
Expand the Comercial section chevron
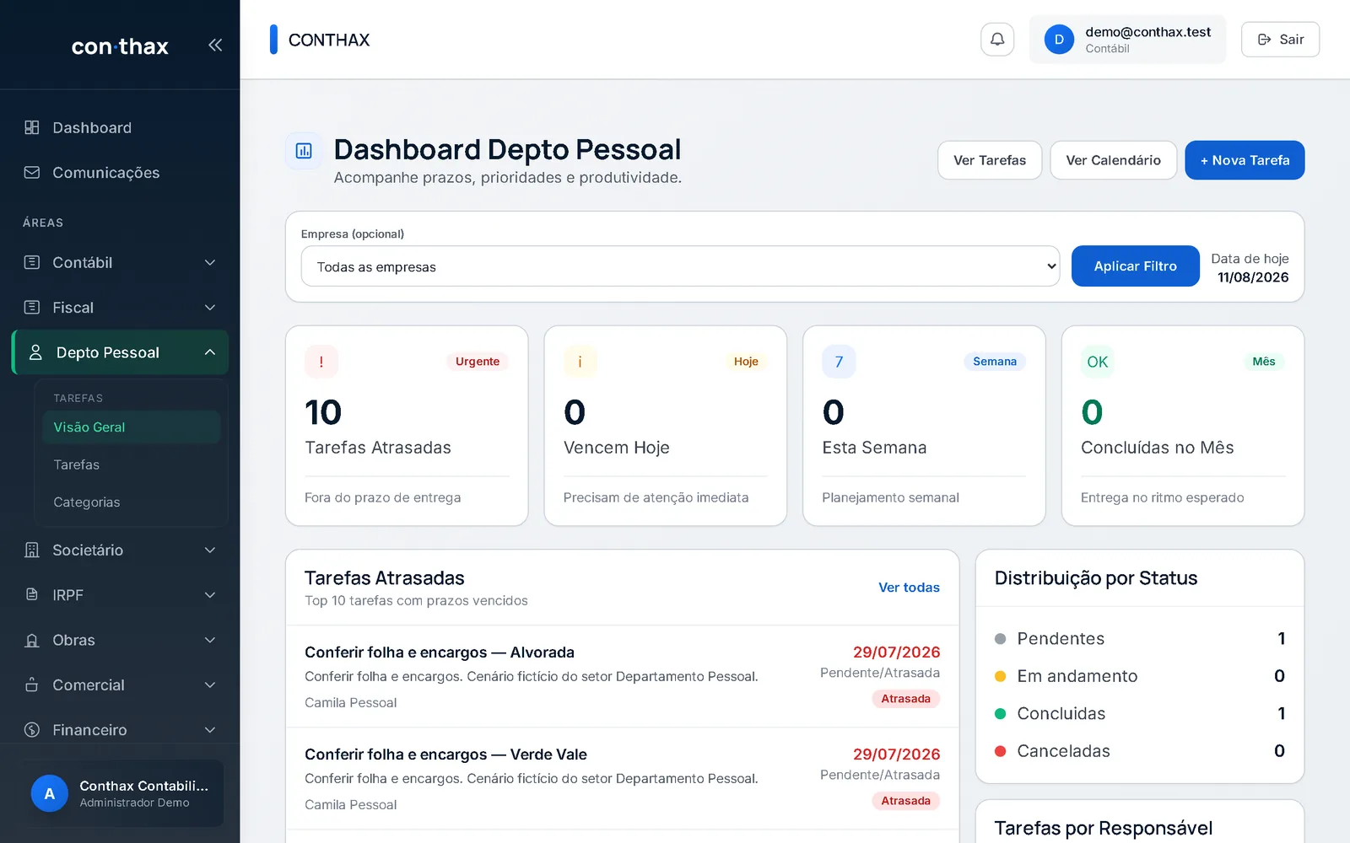[210, 685]
